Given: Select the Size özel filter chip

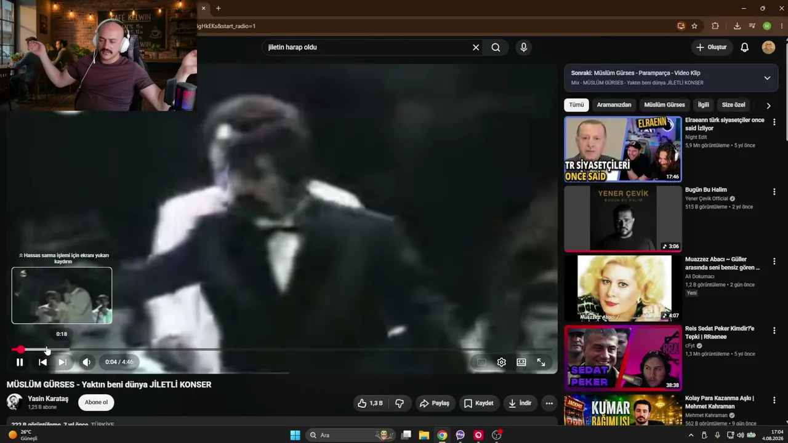Looking at the screenshot, I should coord(734,105).
